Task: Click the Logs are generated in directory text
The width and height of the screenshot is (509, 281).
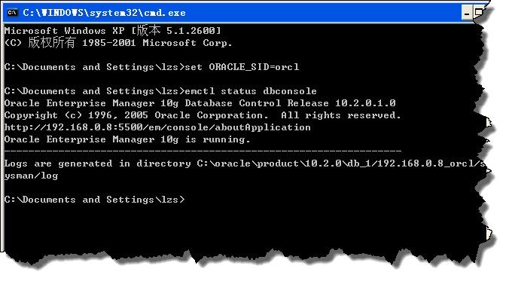Action: point(97,163)
